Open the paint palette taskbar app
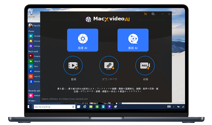 click(x=116, y=107)
